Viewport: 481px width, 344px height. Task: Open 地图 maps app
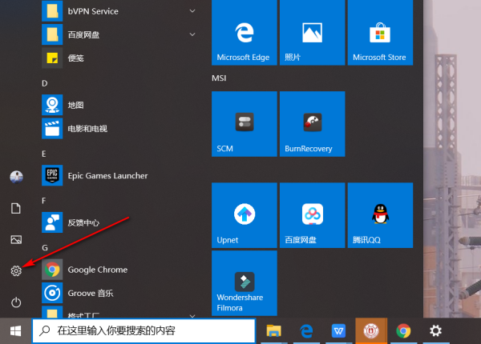click(119, 105)
